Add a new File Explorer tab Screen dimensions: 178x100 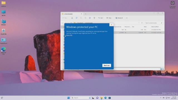coord(86,14)
